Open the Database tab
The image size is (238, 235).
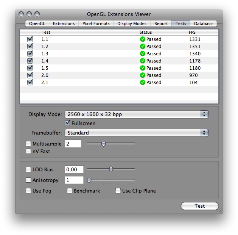(x=204, y=23)
